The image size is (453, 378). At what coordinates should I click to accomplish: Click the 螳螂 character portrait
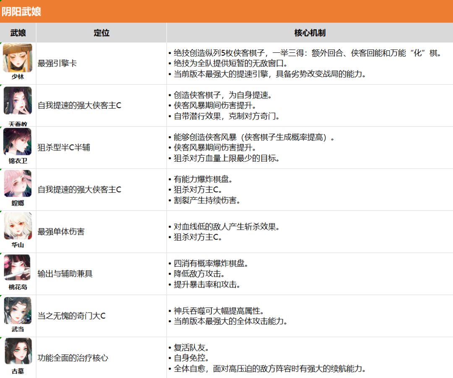18,184
